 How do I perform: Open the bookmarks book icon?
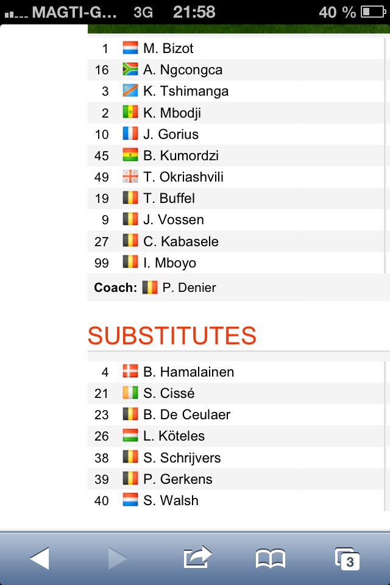[271, 558]
